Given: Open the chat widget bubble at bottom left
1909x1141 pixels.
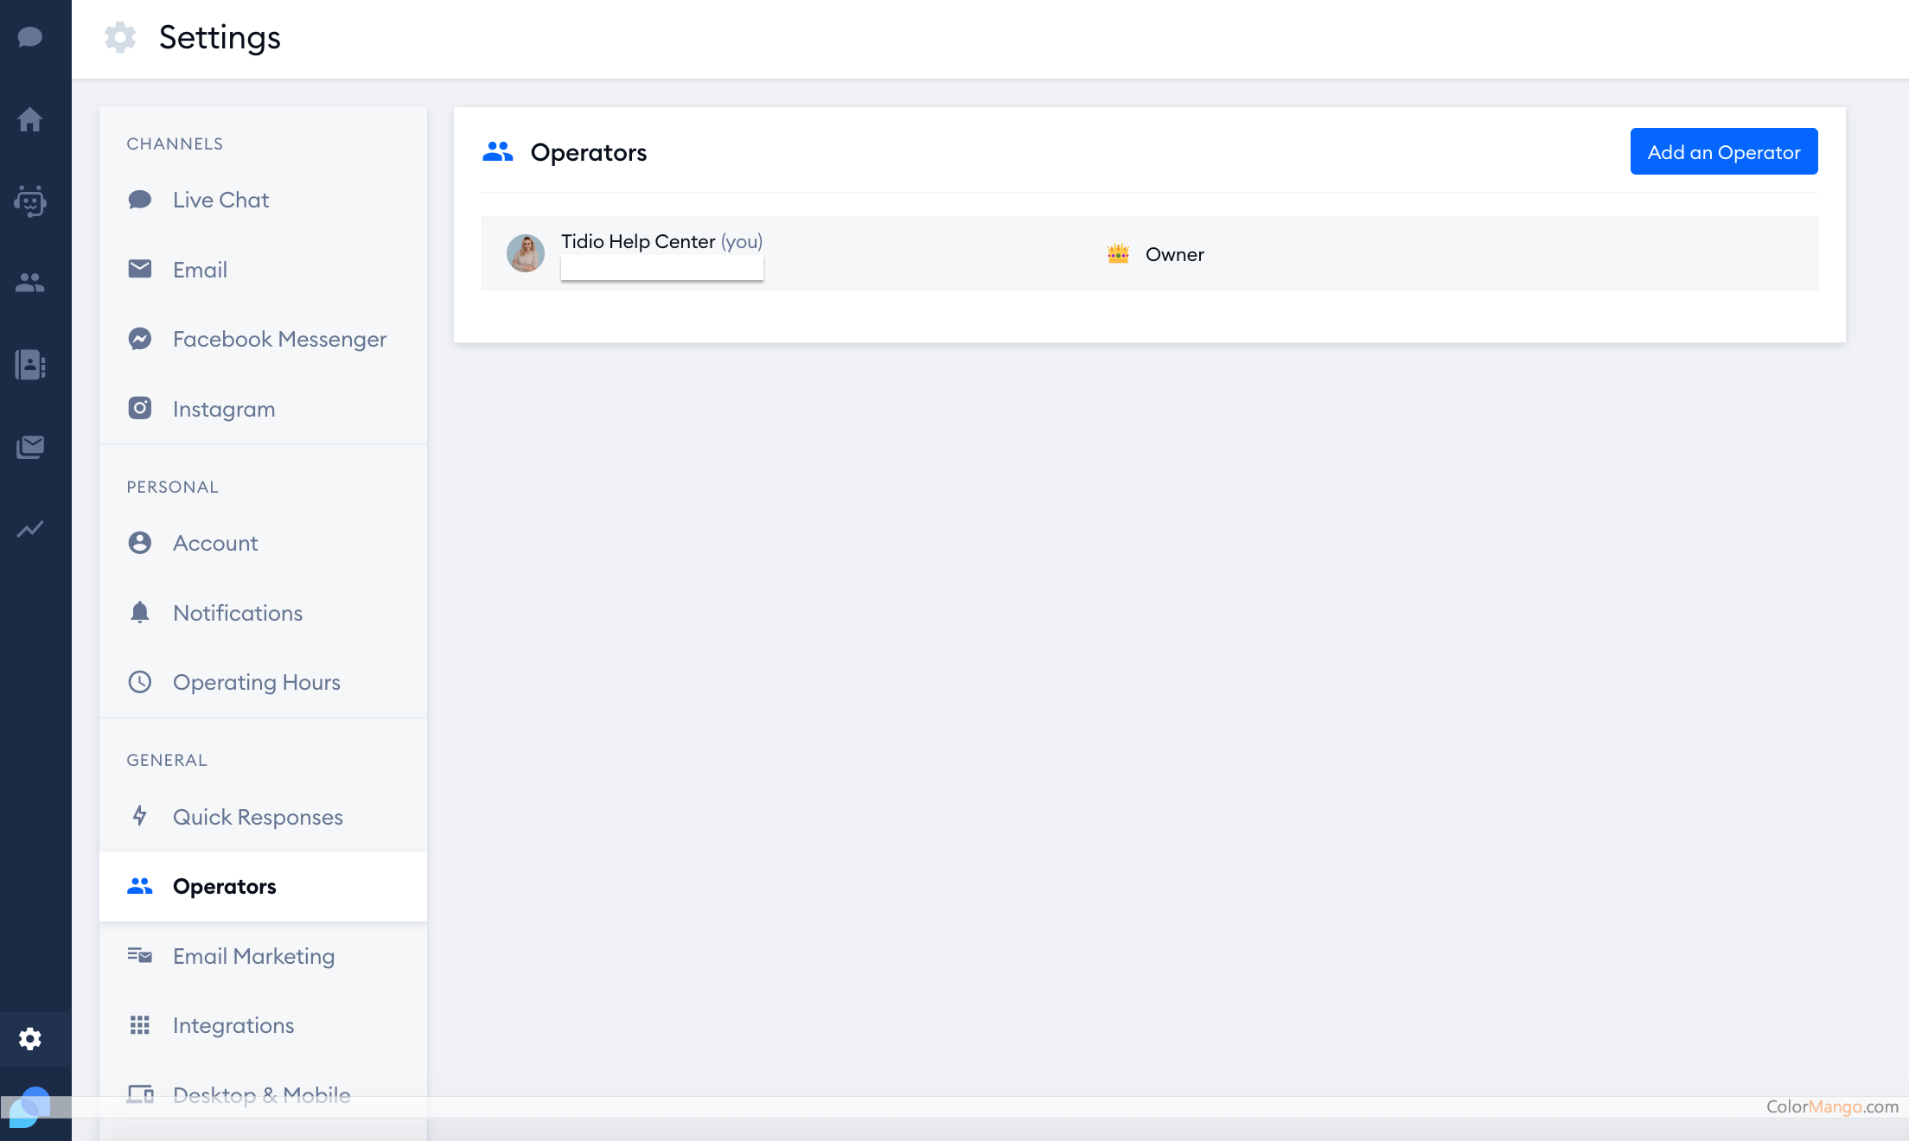Looking at the screenshot, I should (x=29, y=1107).
